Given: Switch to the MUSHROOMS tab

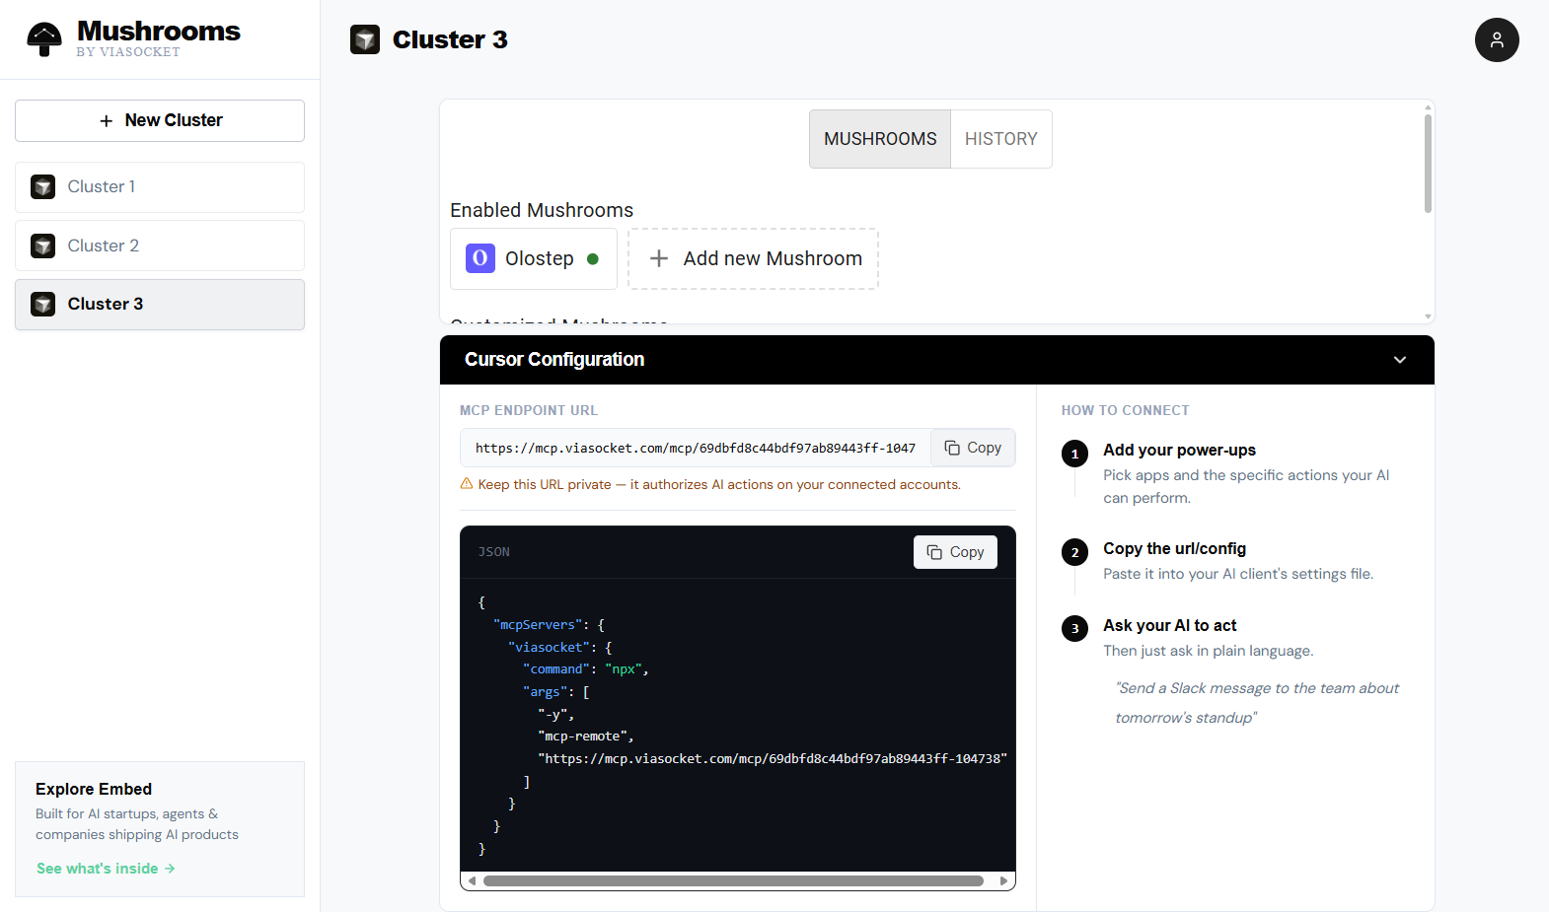Looking at the screenshot, I should click(x=880, y=139).
